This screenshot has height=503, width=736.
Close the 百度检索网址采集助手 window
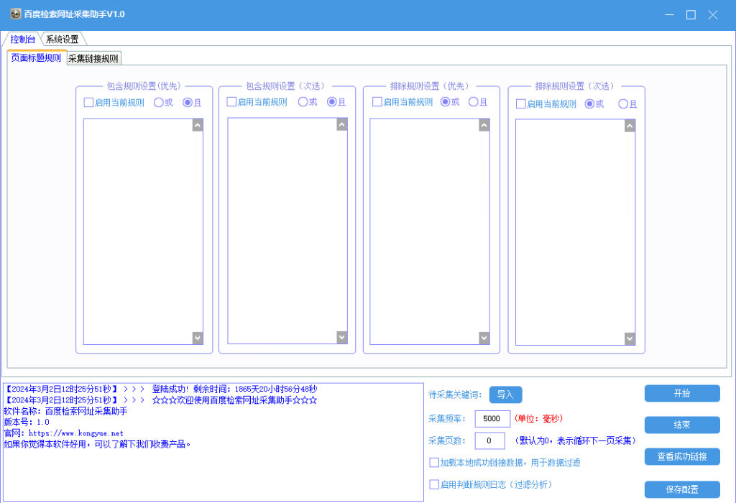(713, 14)
